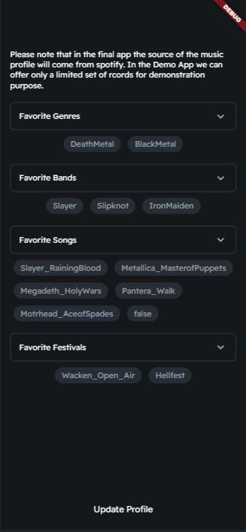Click the Favorite Songs chevron arrow

pos(221,240)
